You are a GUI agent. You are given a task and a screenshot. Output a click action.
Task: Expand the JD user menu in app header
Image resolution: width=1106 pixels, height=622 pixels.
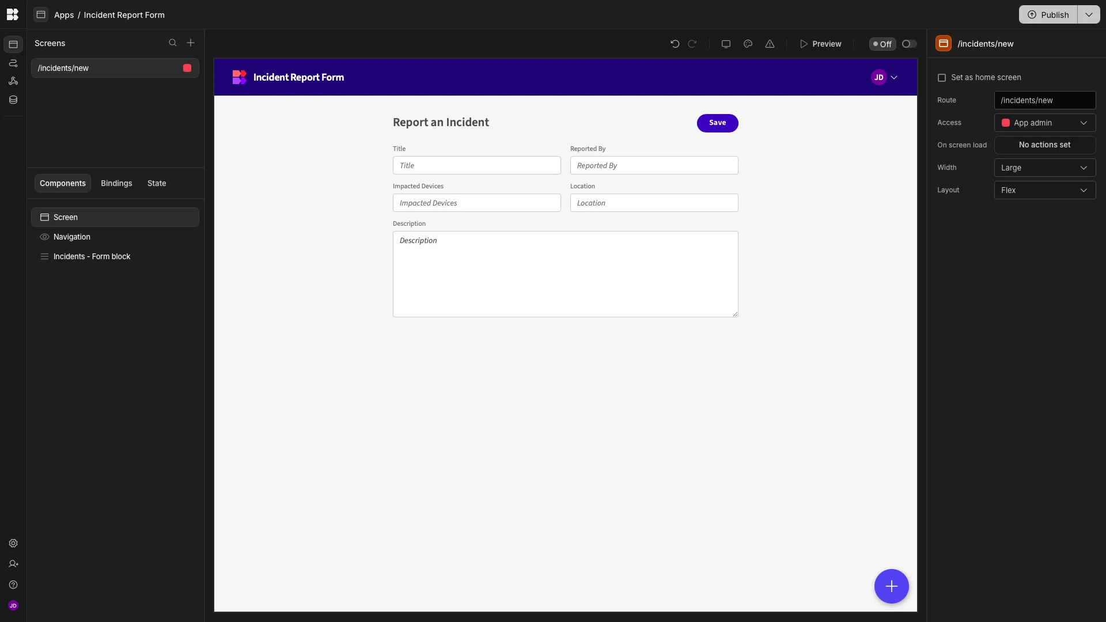[x=884, y=77]
